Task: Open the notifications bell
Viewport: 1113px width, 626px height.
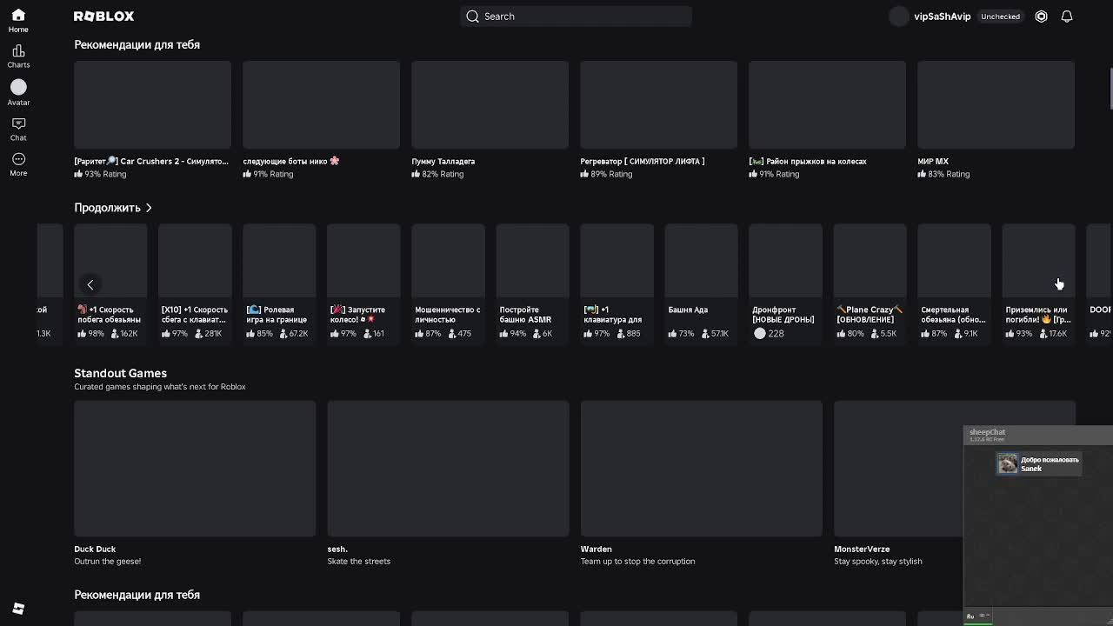Action: [1067, 17]
